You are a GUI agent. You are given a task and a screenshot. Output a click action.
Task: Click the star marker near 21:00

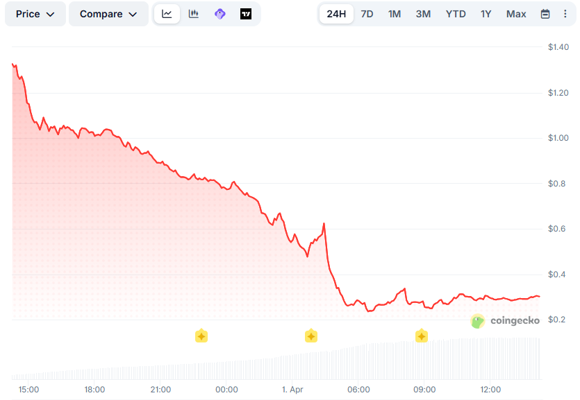point(201,336)
